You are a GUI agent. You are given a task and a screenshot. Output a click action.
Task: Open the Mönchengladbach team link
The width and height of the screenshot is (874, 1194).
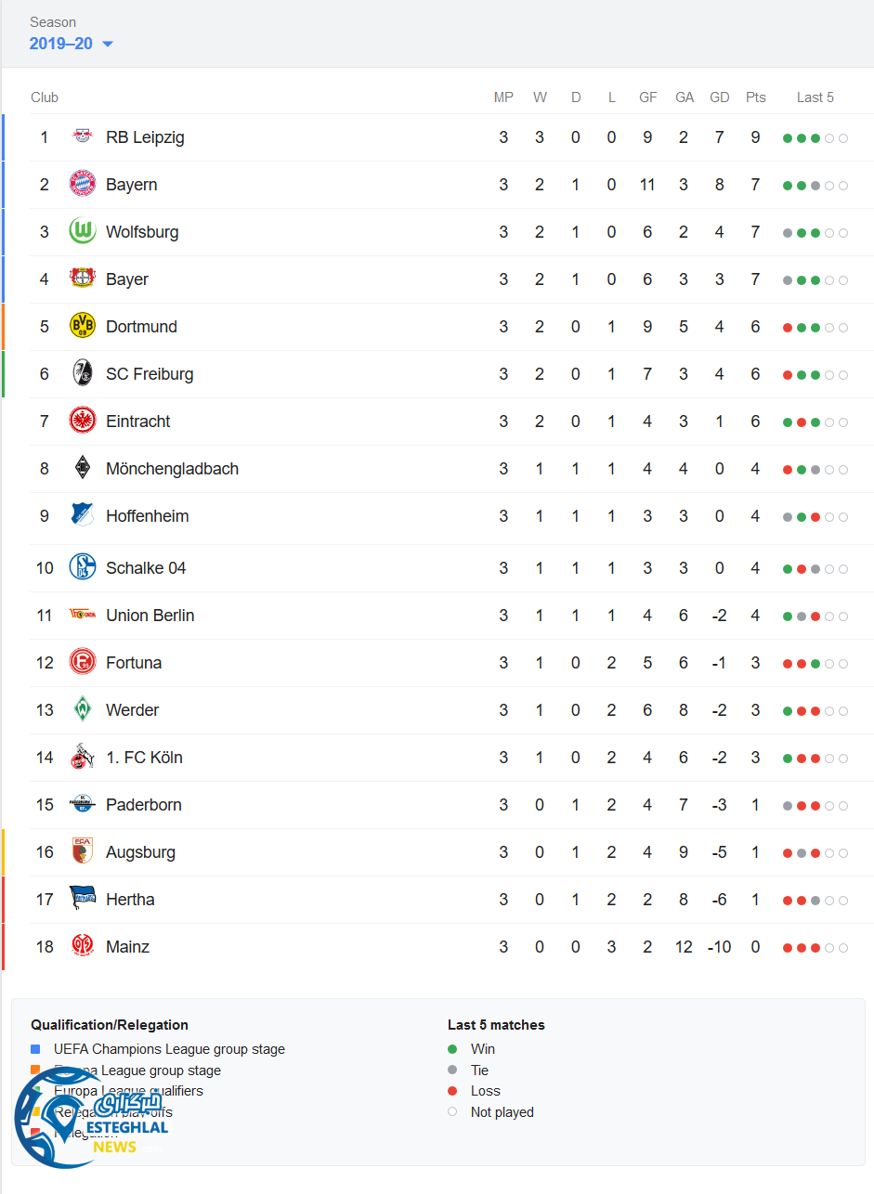tap(172, 469)
